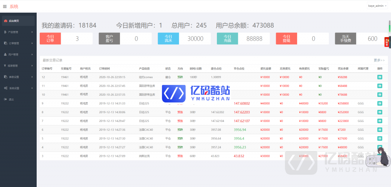The width and height of the screenshot is (391, 187).
Task: Click the gray 客户盈亏 stat card
Action: pyautogui.click(x=125, y=39)
